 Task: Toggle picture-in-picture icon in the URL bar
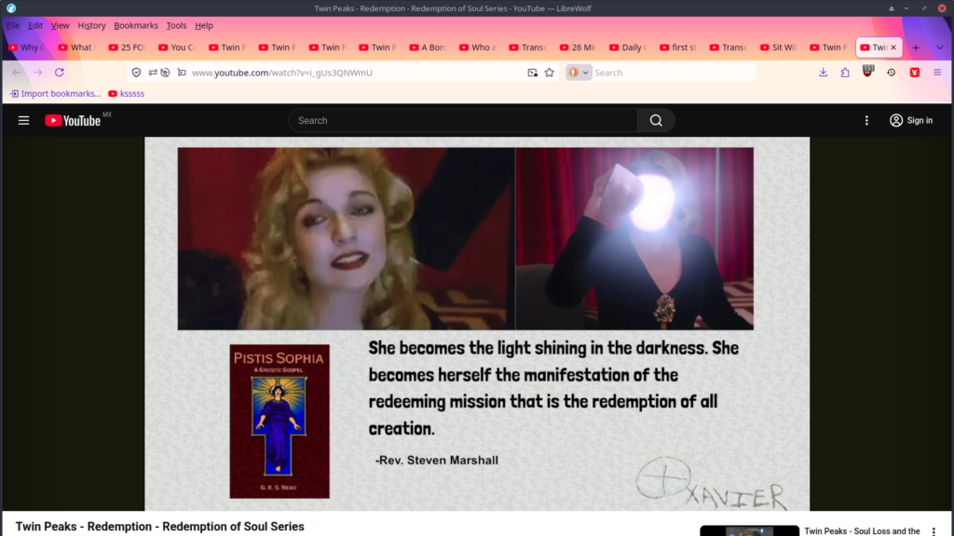pyautogui.click(x=532, y=73)
